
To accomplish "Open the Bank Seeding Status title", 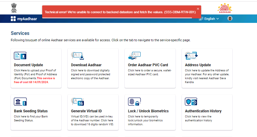I will [31, 111].
